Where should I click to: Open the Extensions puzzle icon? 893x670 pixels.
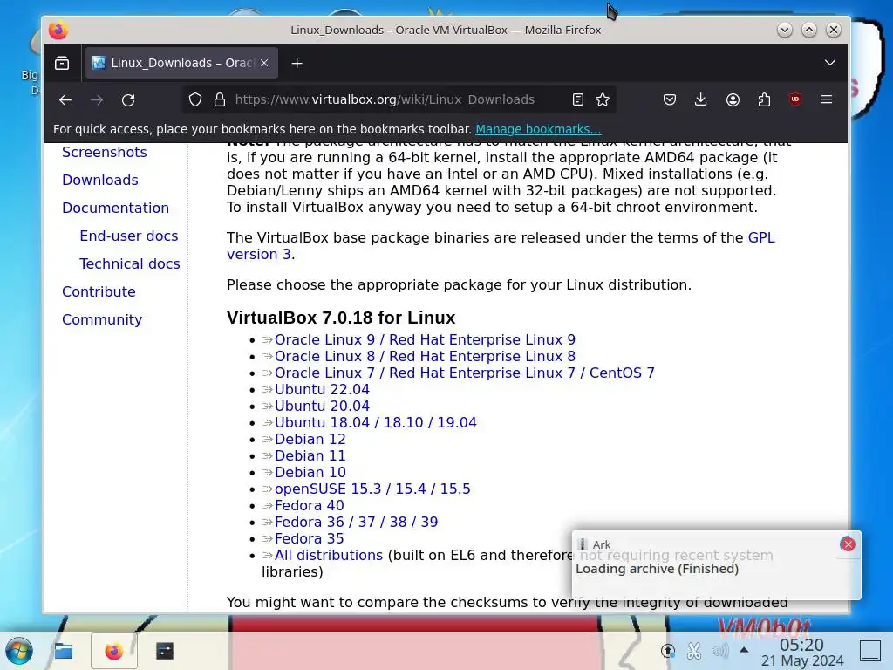point(764,99)
